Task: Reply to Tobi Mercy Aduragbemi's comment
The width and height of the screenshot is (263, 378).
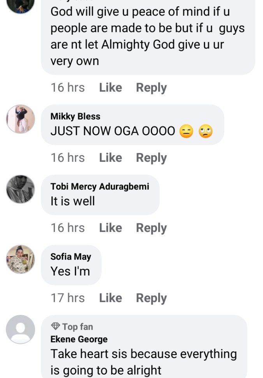Action: [x=151, y=228]
